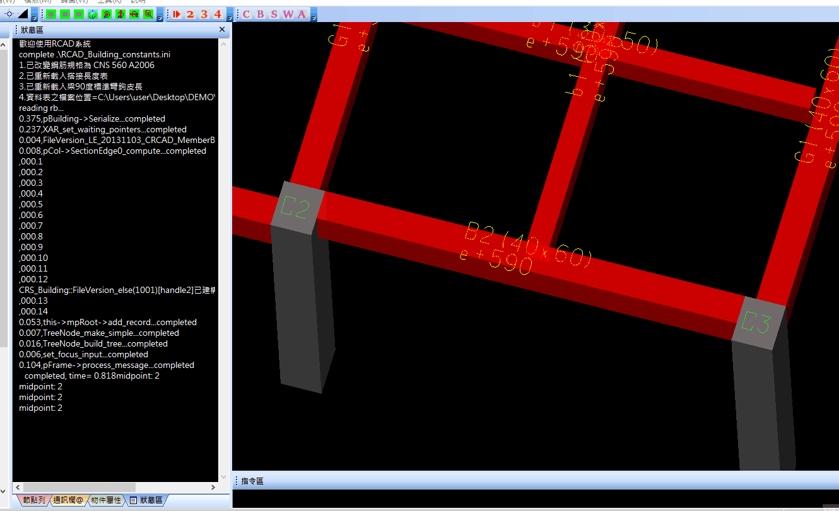
Task: Select the red number 2 toolbar button
Action: click(x=190, y=14)
